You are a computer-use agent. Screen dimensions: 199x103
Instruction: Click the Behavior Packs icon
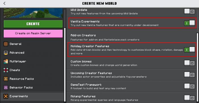pyautogui.click(x=6, y=88)
